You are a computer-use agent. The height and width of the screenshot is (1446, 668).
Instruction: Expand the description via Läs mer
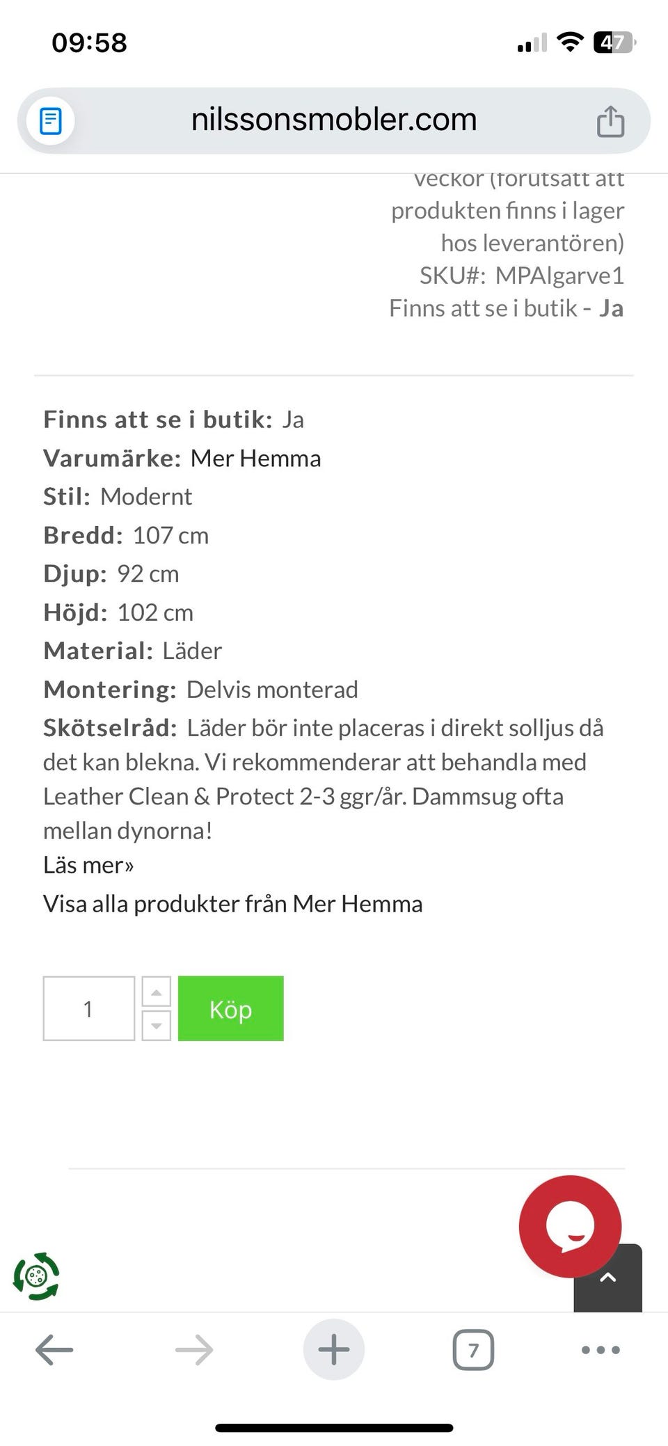(89, 864)
